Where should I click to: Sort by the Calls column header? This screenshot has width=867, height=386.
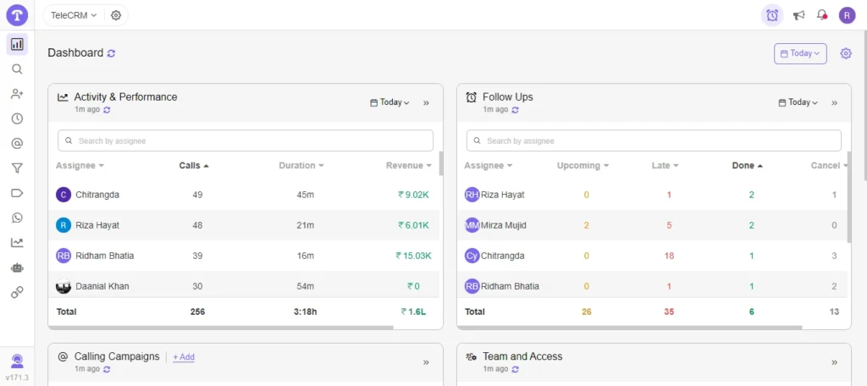coord(194,165)
